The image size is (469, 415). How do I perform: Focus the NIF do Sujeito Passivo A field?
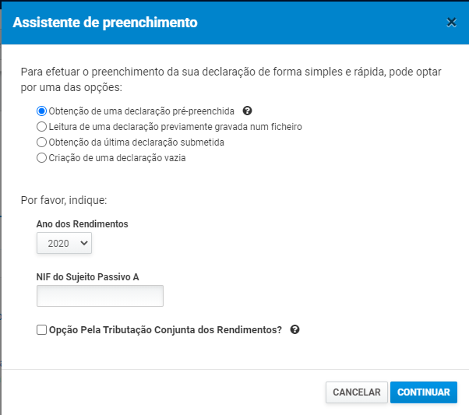point(100,296)
